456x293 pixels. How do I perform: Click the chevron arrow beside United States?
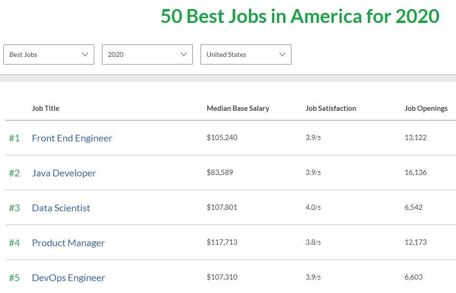[282, 54]
